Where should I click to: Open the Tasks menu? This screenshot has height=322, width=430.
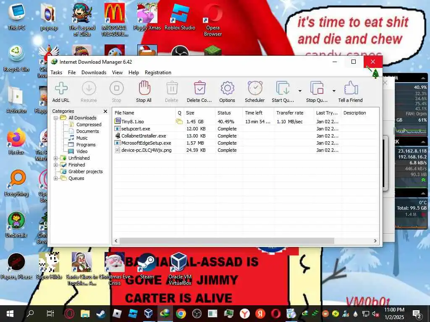56,73
